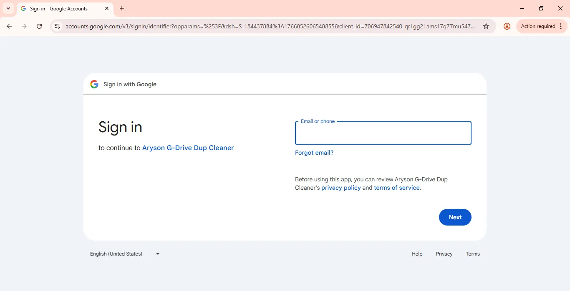
Task: Open the tab search chevron
Action: [8, 8]
